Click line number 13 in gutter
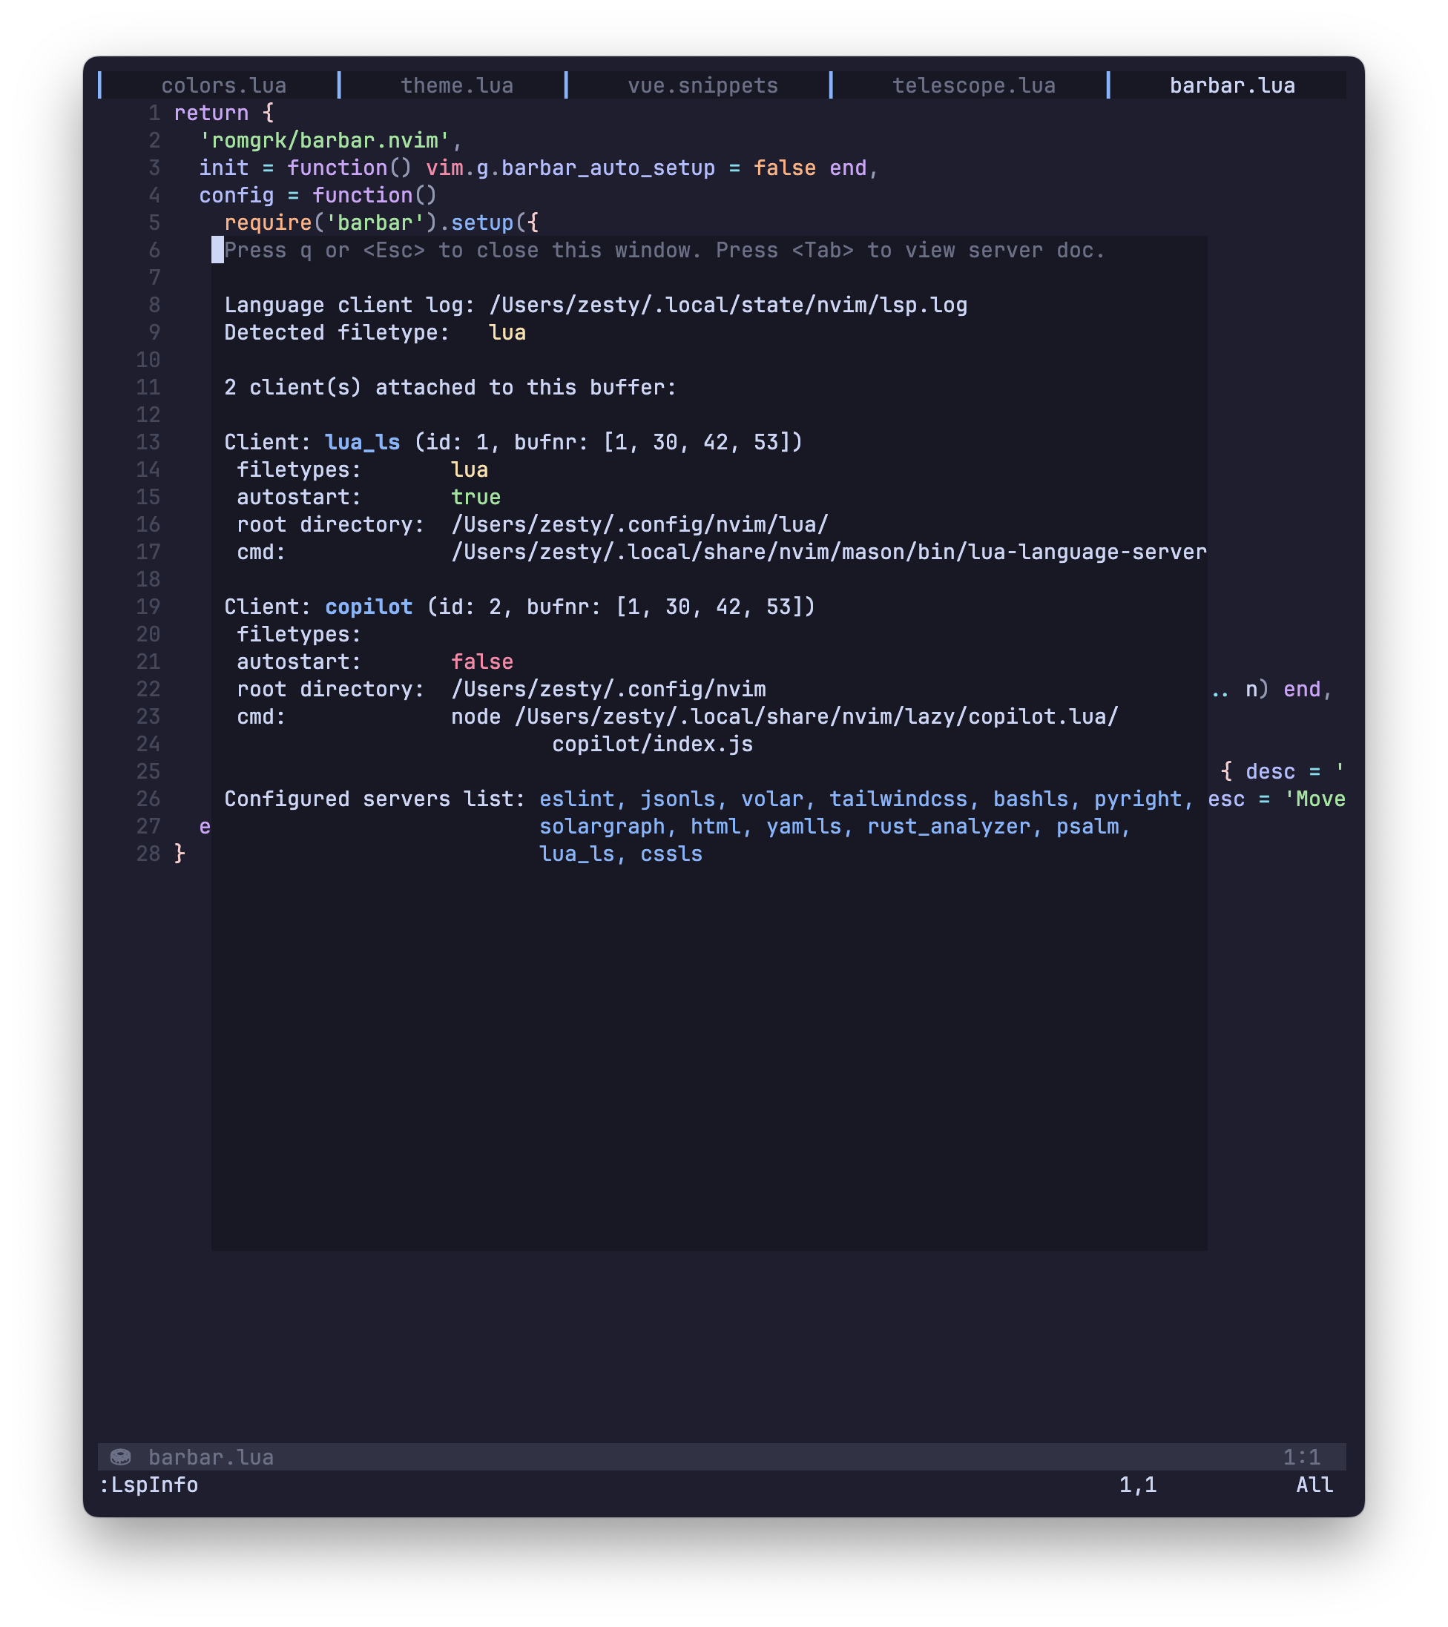The width and height of the screenshot is (1448, 1627). [x=148, y=442]
